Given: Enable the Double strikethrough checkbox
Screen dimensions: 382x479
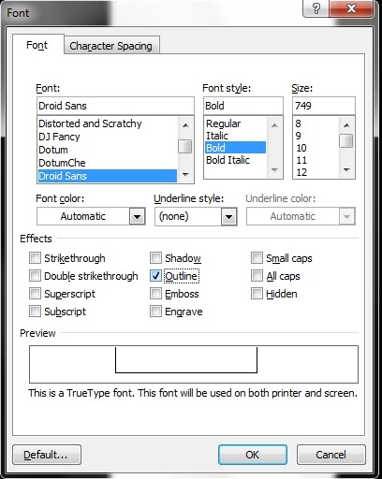Looking at the screenshot, I should (x=35, y=276).
